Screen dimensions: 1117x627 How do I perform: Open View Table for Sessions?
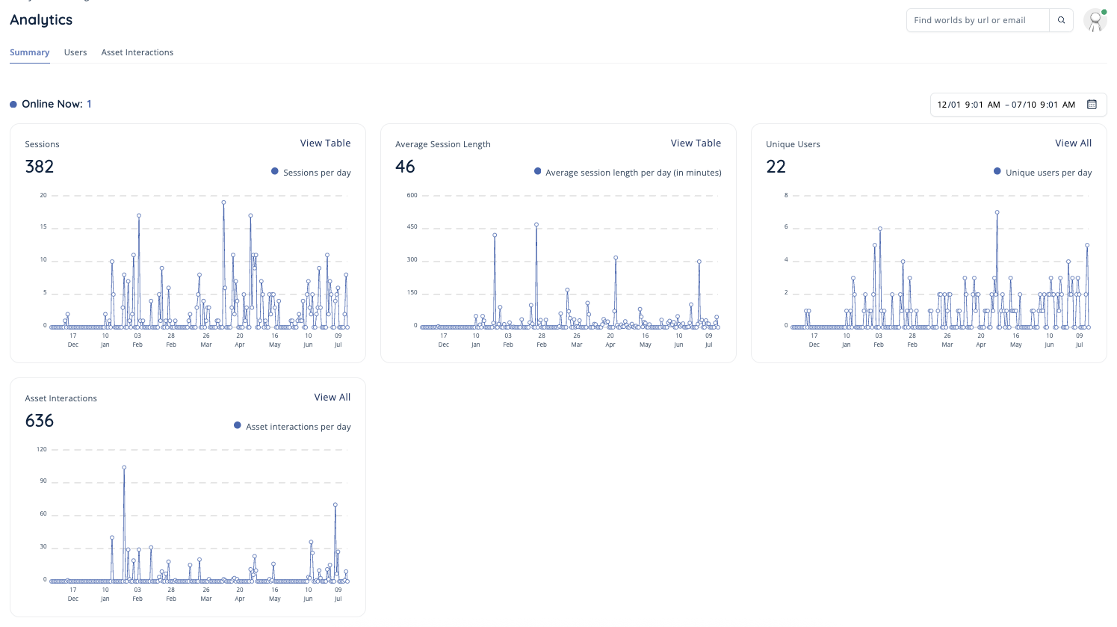click(x=325, y=143)
